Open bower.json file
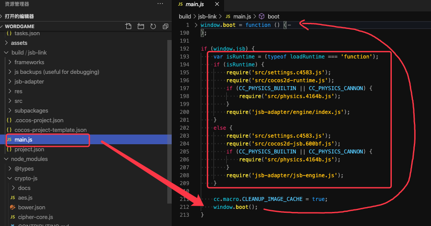 click(31, 208)
